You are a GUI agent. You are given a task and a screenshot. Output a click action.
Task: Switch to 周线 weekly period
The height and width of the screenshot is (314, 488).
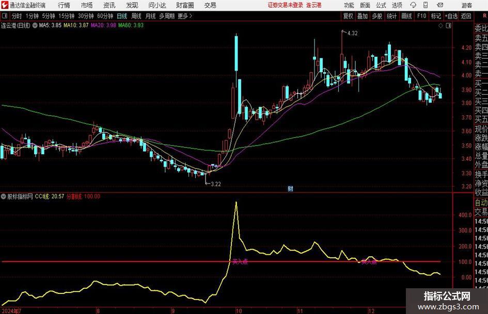pos(136,16)
